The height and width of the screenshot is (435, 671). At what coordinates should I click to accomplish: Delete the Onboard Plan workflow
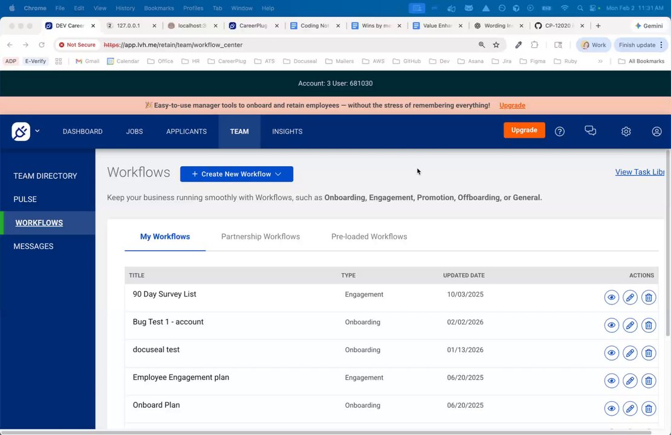(648, 408)
